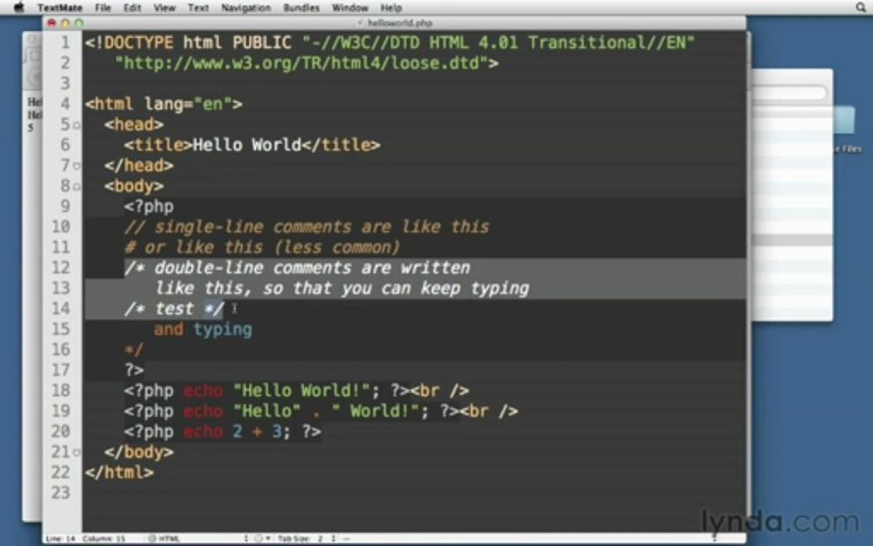The image size is (873, 546).
Task: Click the "Hello World!" string on line 18
Action: 301,391
